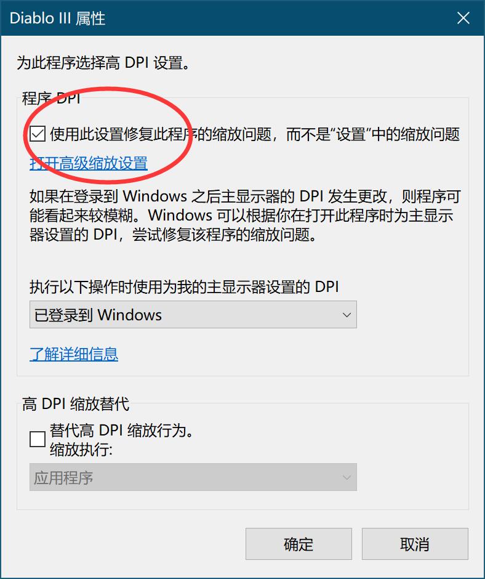
Task: Click the greyed-out 应用程序 dropdown
Action: point(193,477)
